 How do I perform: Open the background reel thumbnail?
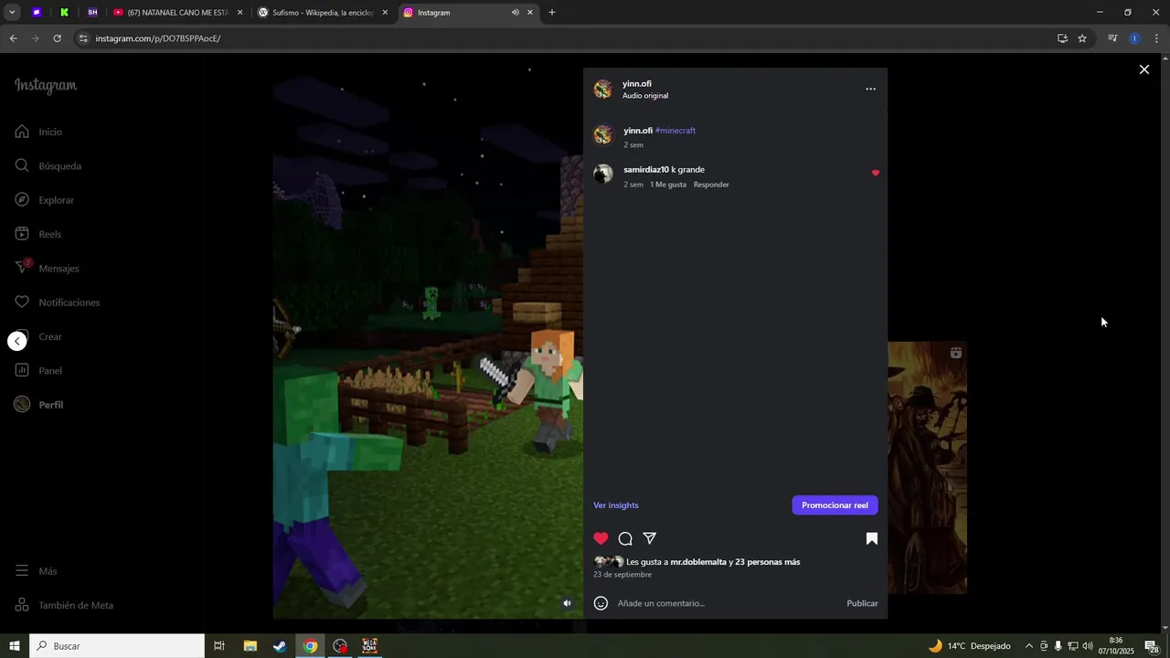(x=927, y=468)
